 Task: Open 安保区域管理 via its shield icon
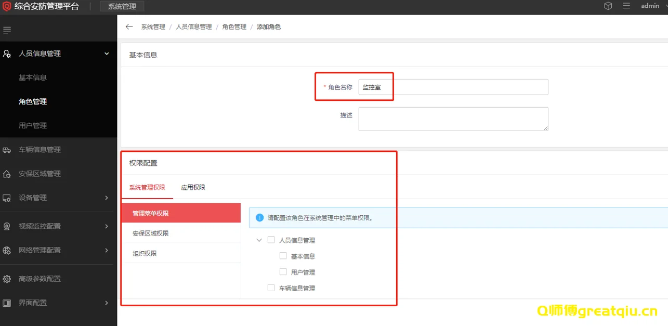click(7, 173)
